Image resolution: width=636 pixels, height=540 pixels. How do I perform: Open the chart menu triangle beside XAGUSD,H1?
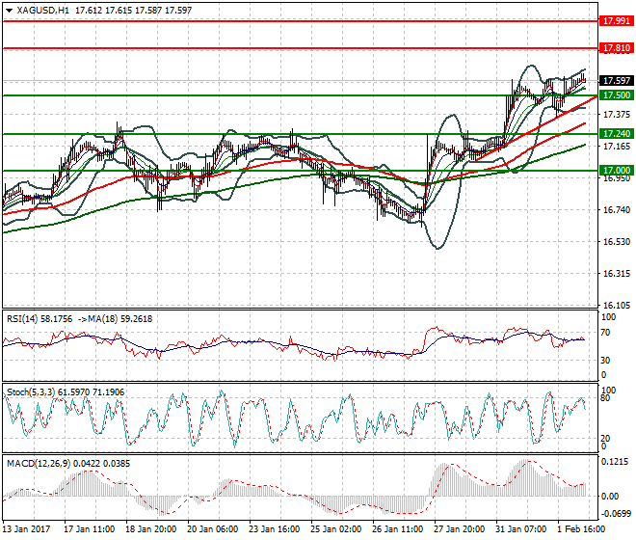click(x=9, y=11)
